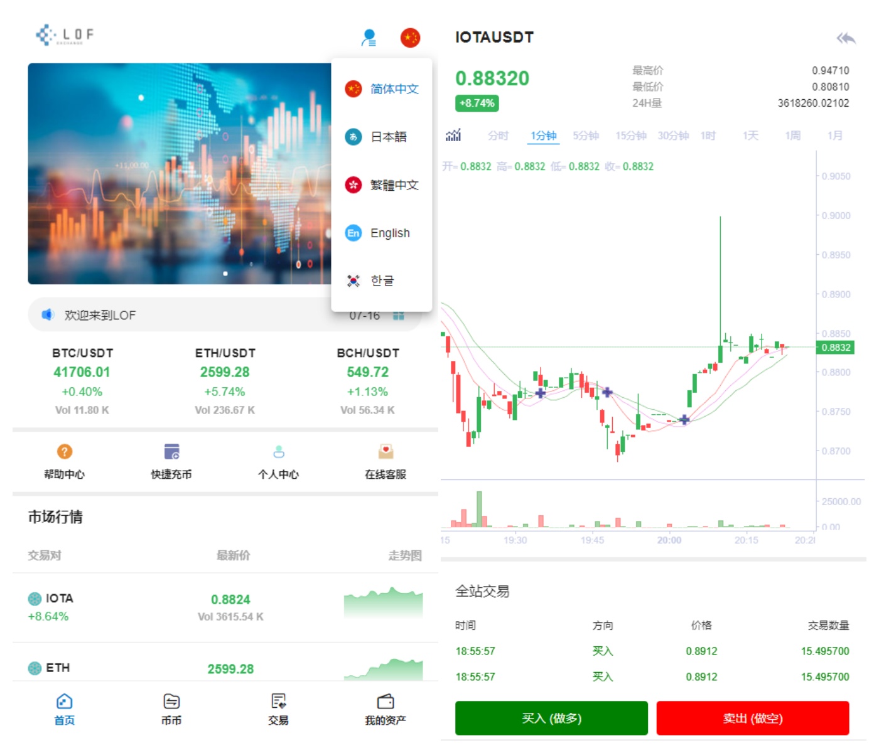Switch chart to 5分钟 interval
This screenshot has width=879, height=753.
[585, 136]
